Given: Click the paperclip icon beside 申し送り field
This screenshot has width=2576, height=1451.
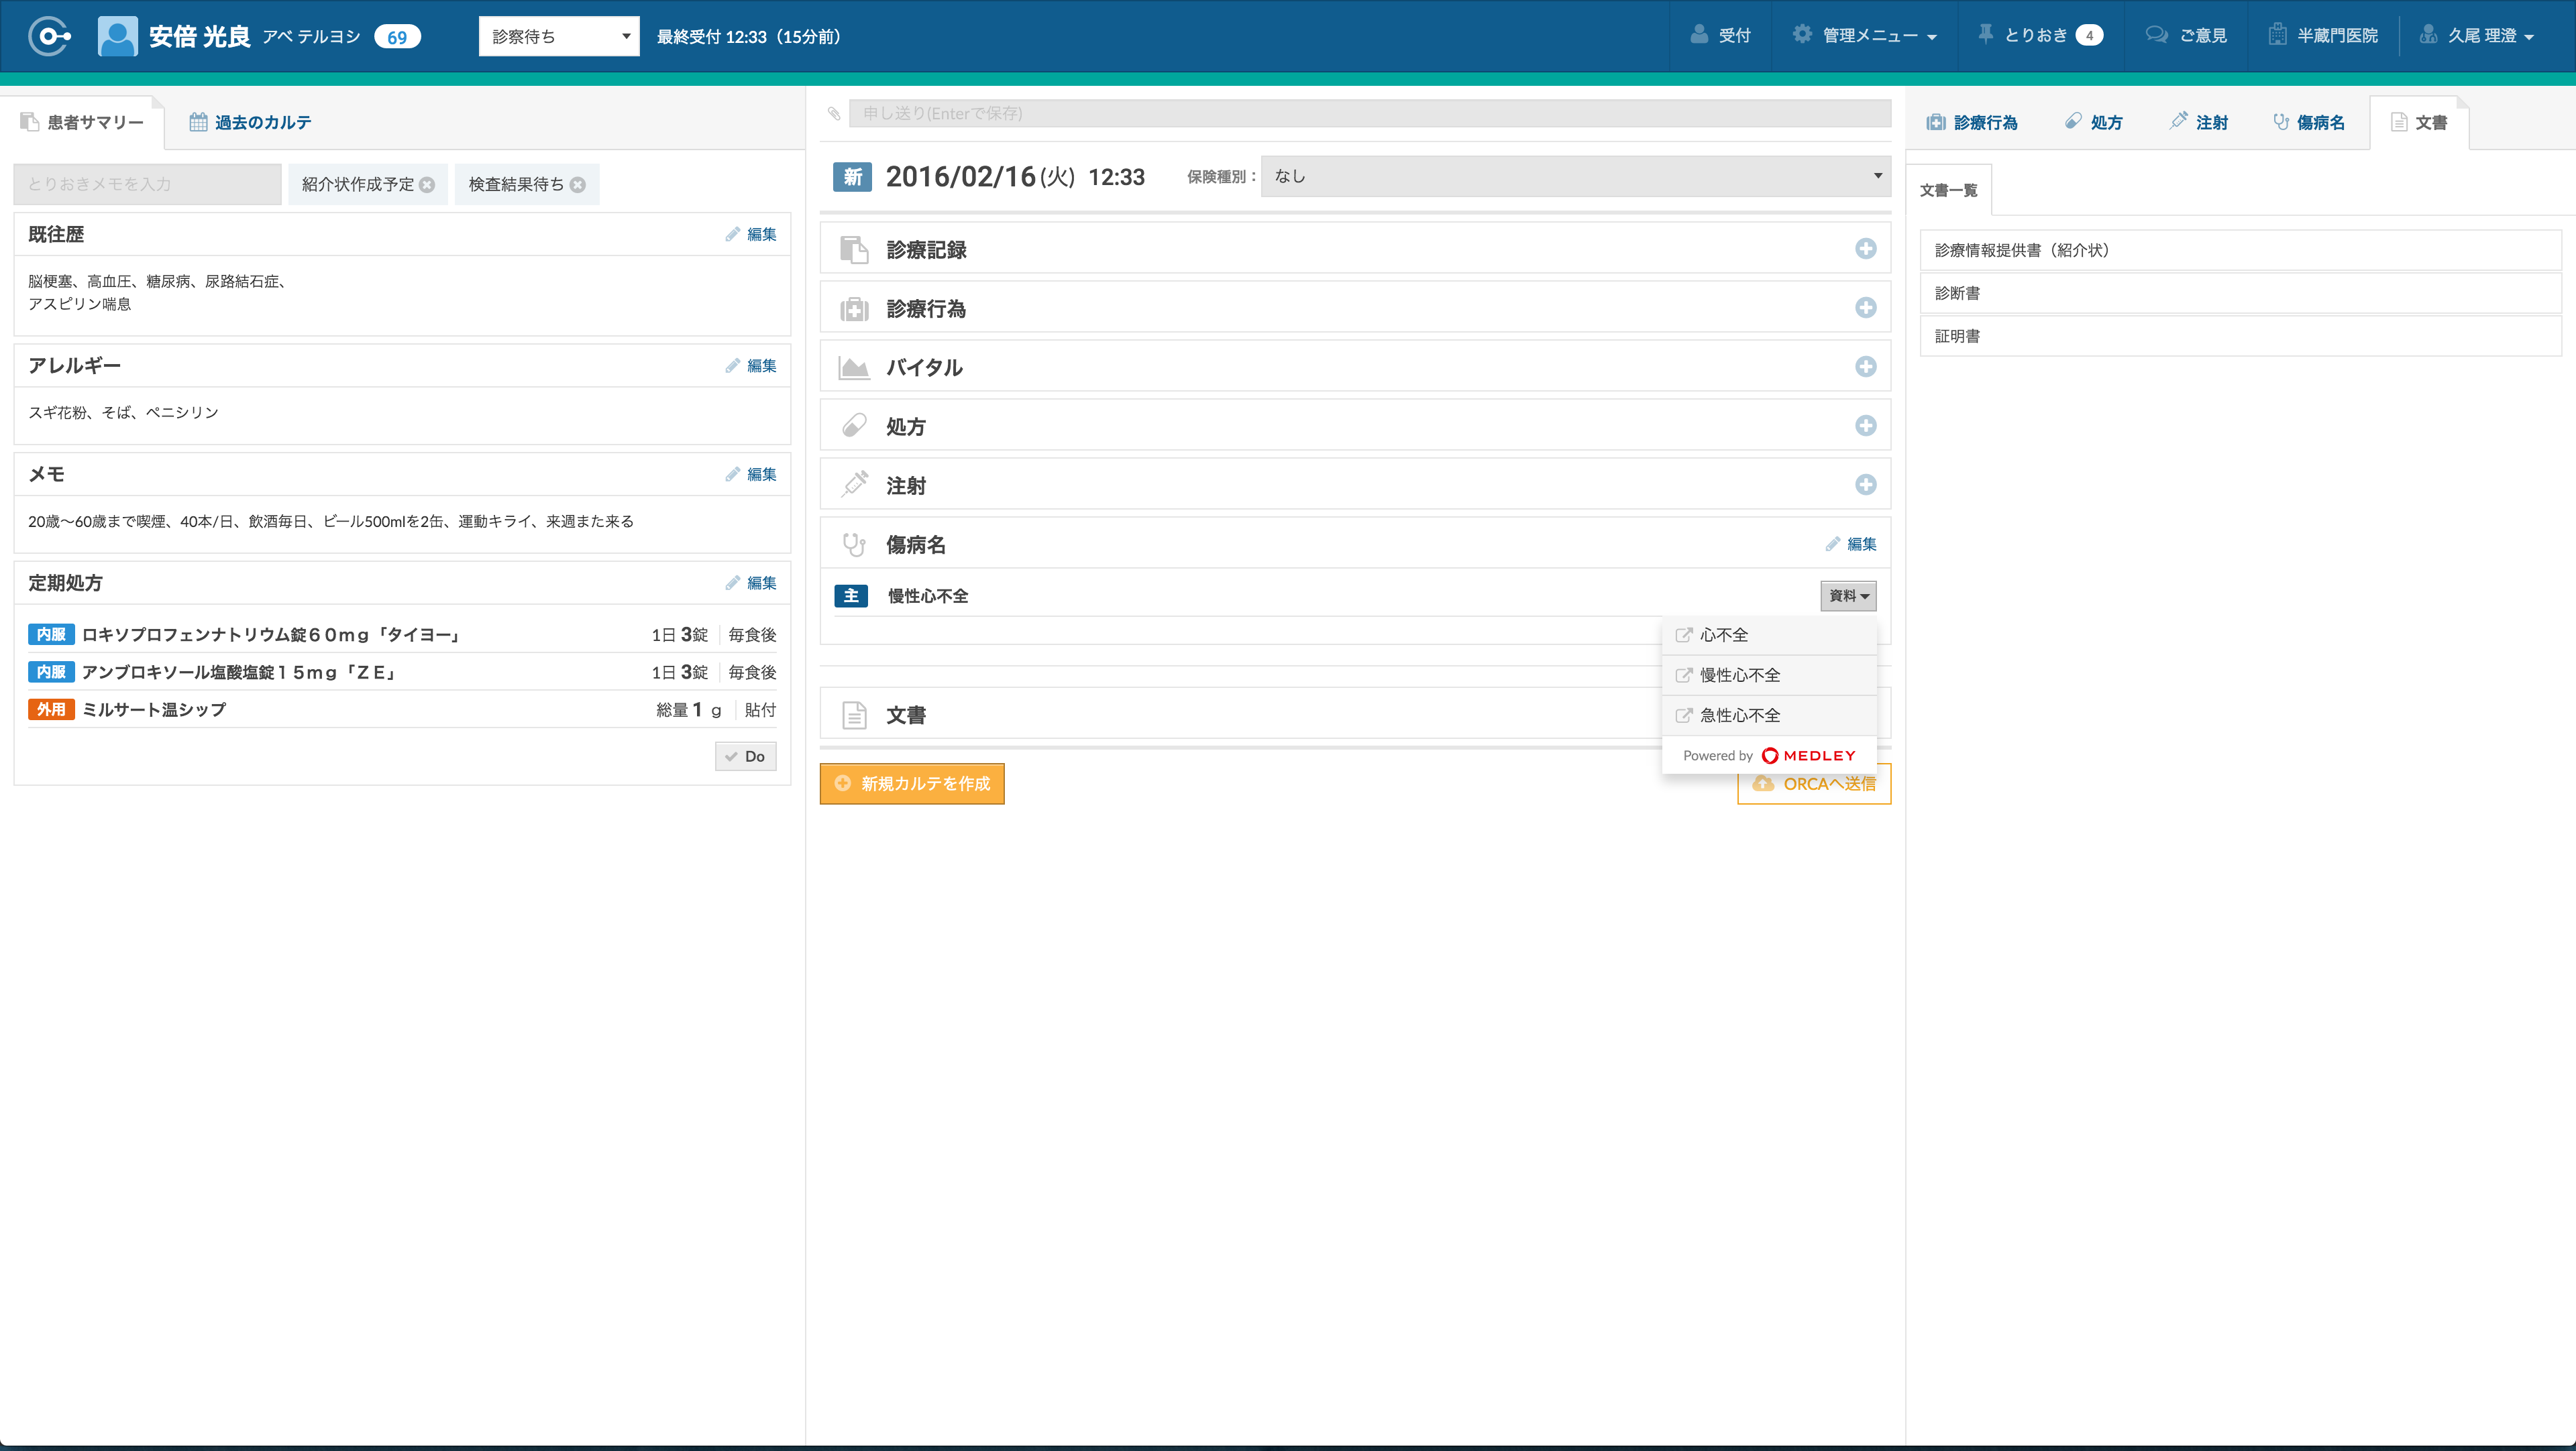Looking at the screenshot, I should pos(834,114).
